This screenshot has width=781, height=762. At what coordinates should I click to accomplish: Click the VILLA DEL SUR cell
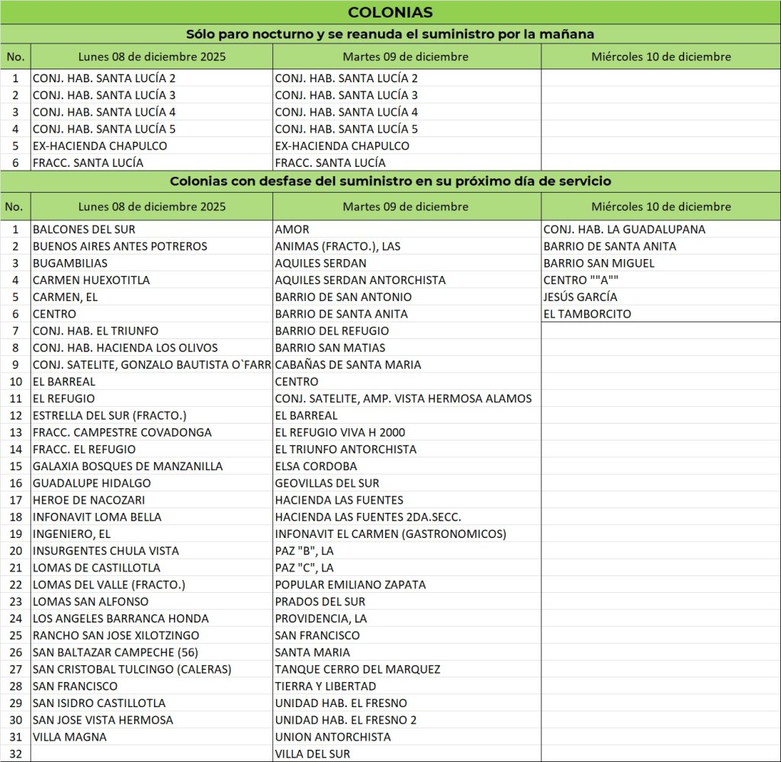point(313,753)
